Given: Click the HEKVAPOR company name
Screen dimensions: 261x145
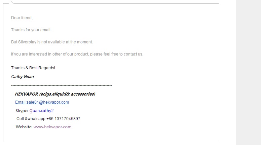Looking at the screenshot, I should tap(27, 94).
